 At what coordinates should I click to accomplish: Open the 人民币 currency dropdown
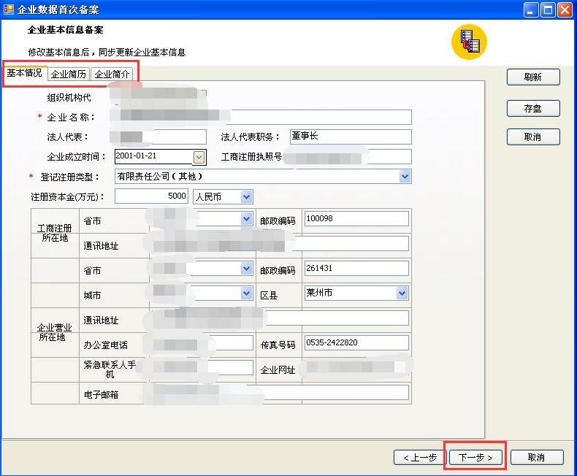pos(246,197)
